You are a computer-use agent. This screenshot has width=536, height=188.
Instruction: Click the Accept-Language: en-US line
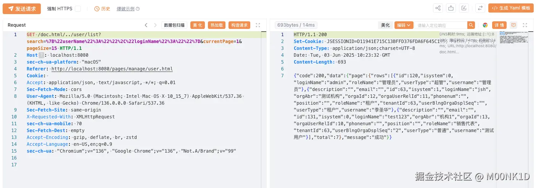pyautogui.click(x=69, y=144)
